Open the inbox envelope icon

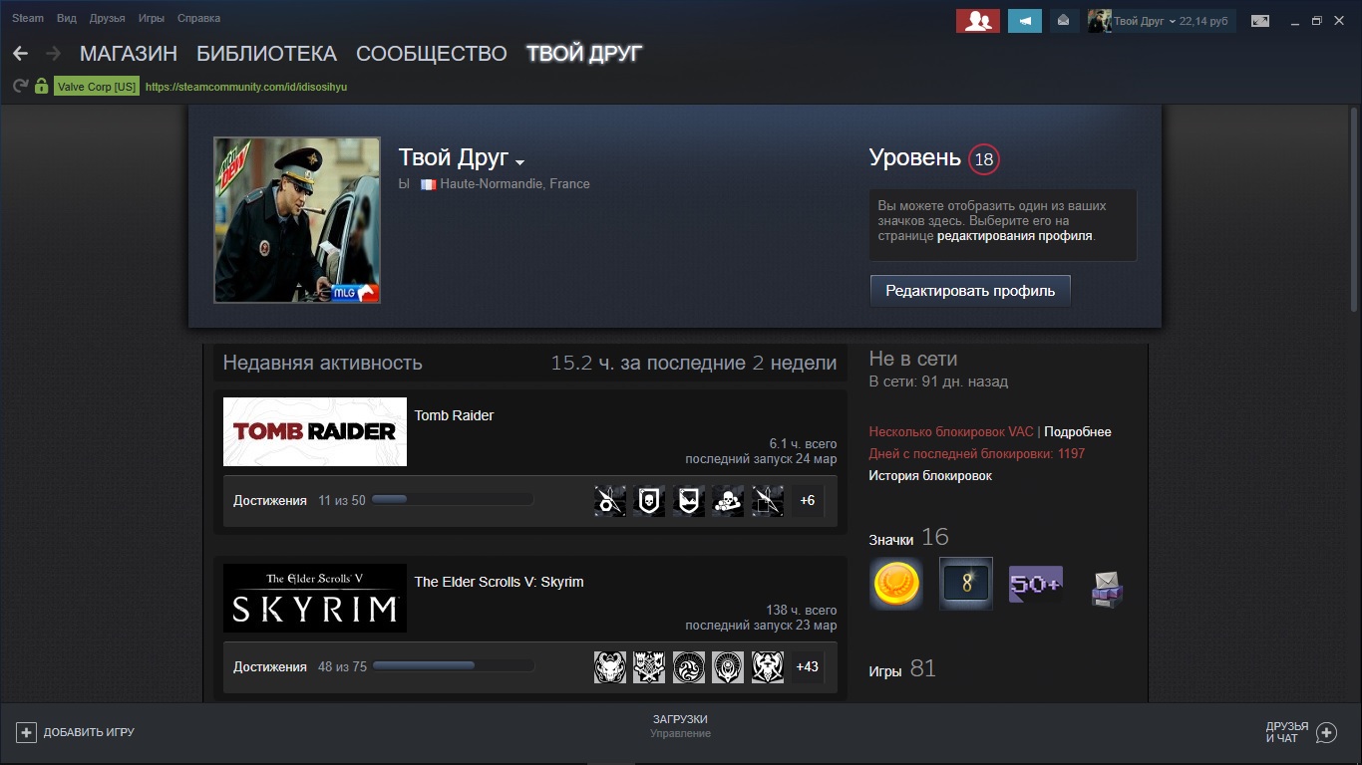(x=1064, y=21)
